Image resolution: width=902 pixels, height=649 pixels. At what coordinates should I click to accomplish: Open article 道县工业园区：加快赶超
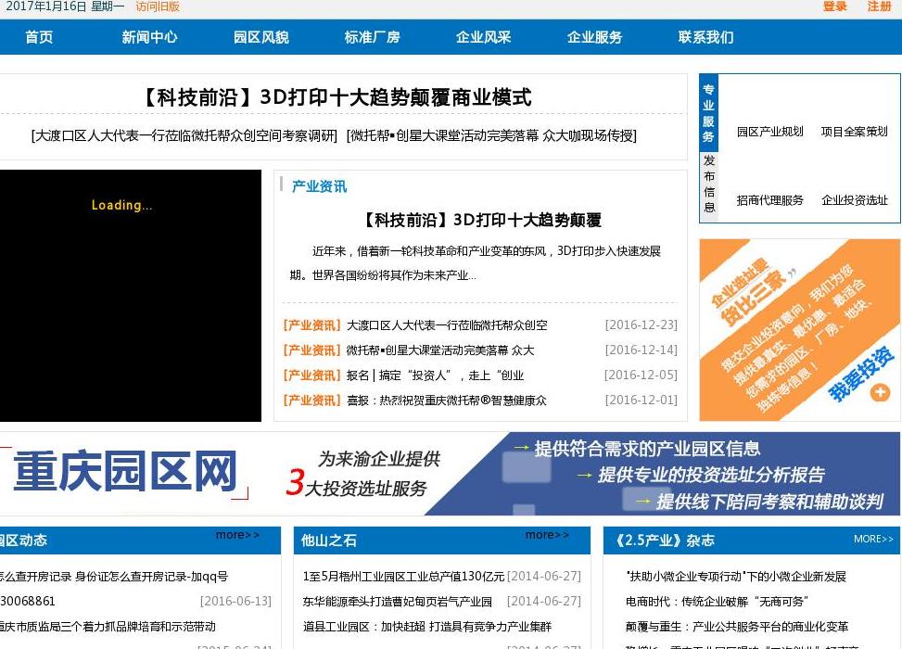tap(426, 627)
